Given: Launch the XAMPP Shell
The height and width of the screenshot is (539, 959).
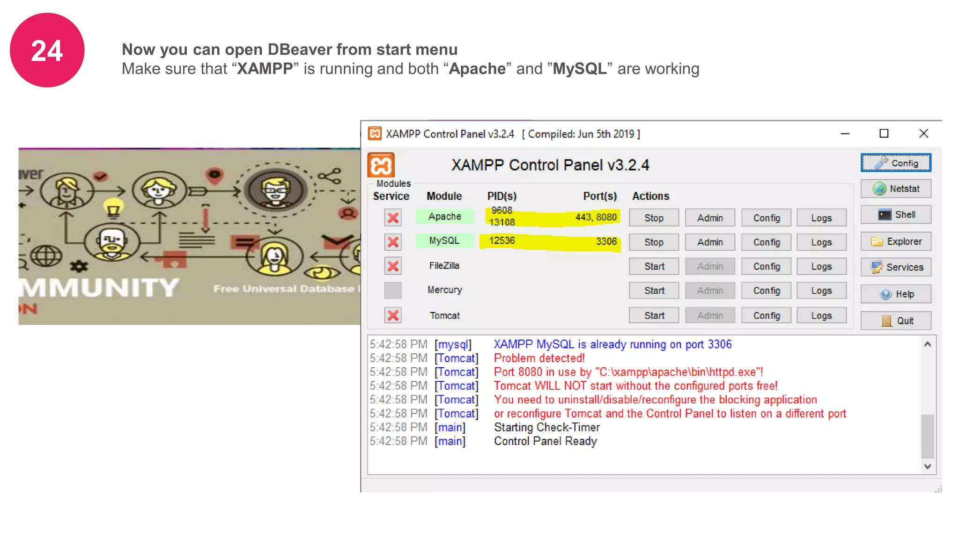Looking at the screenshot, I should (x=895, y=215).
